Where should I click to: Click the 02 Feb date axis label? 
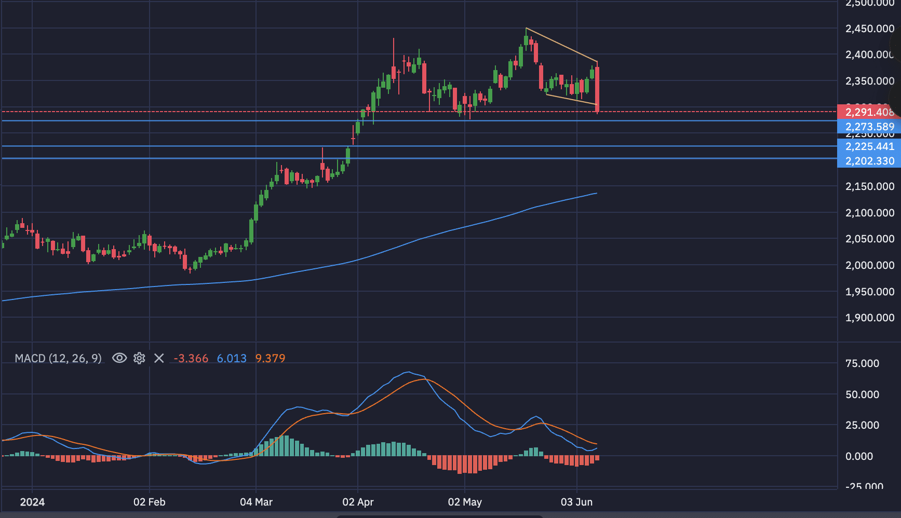pos(150,502)
